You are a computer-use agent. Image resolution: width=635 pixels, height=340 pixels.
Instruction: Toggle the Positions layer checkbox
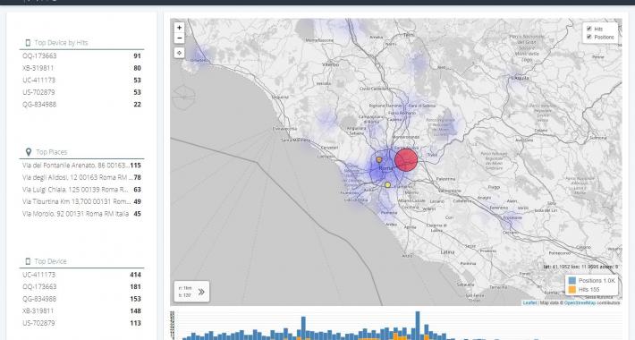pos(589,37)
